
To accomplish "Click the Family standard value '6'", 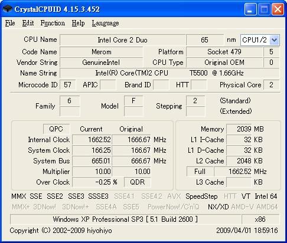I will (70, 101).
